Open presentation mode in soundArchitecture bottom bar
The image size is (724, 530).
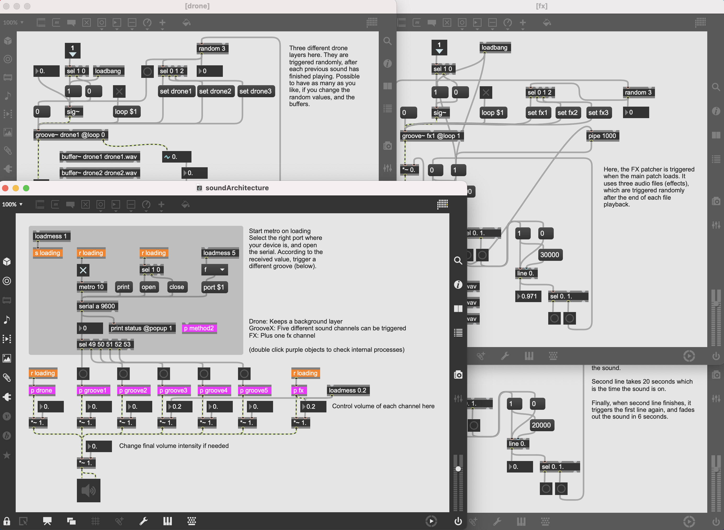(47, 521)
